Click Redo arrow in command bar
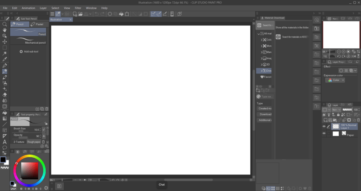The image size is (361, 191). 102,14
